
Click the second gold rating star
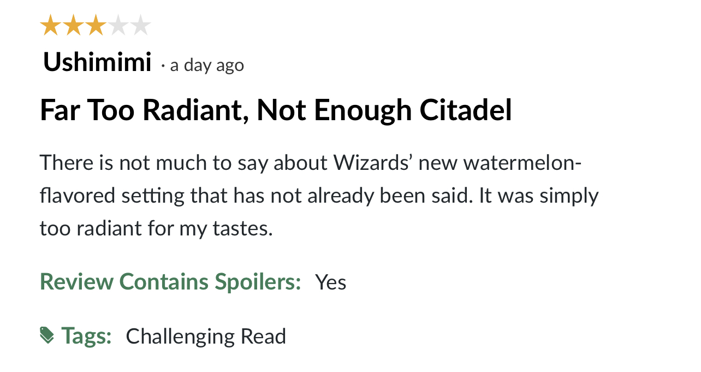(73, 26)
